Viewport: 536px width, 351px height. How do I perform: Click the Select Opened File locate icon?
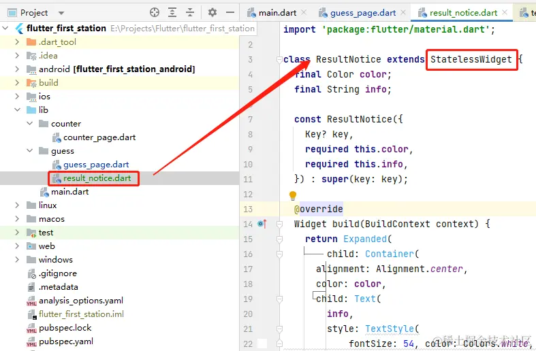[x=155, y=12]
